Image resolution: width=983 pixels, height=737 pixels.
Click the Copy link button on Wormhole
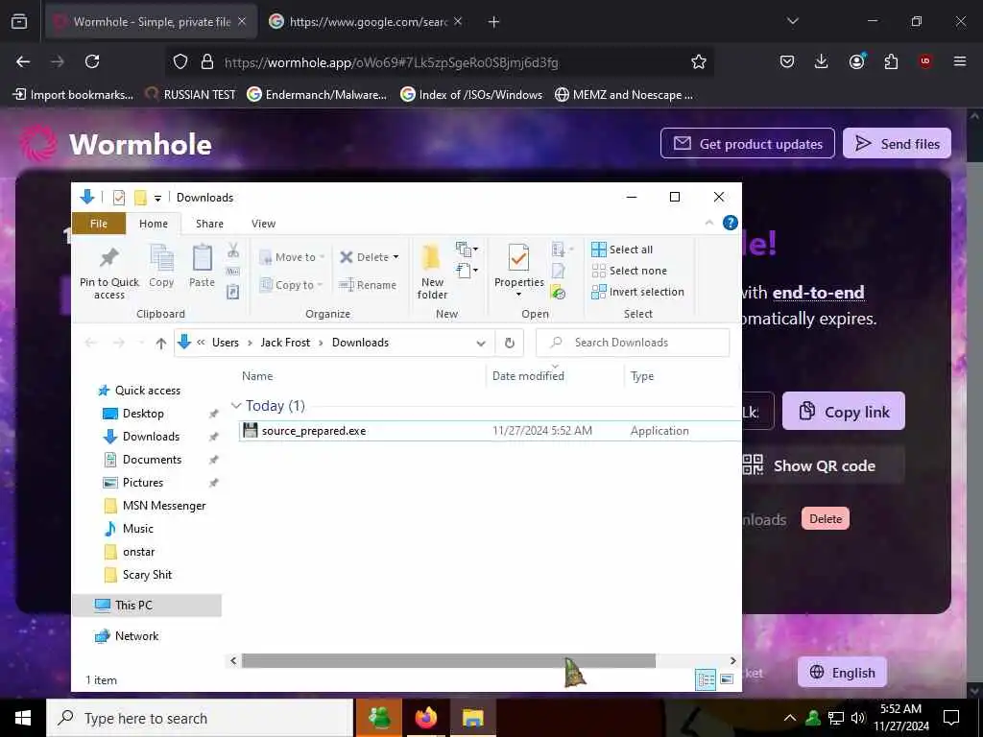tap(843, 411)
